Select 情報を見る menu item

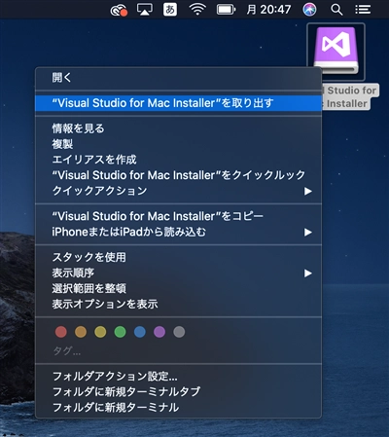coord(178,128)
